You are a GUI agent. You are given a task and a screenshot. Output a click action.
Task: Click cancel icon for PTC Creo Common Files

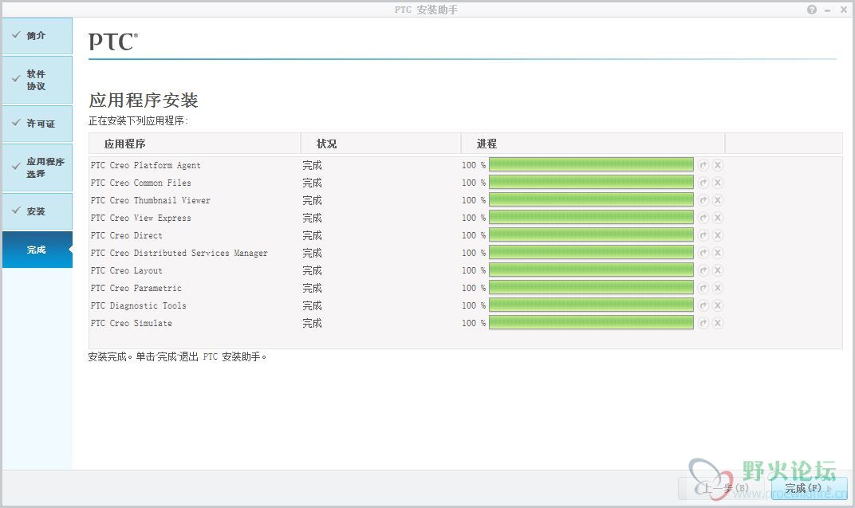[718, 183]
